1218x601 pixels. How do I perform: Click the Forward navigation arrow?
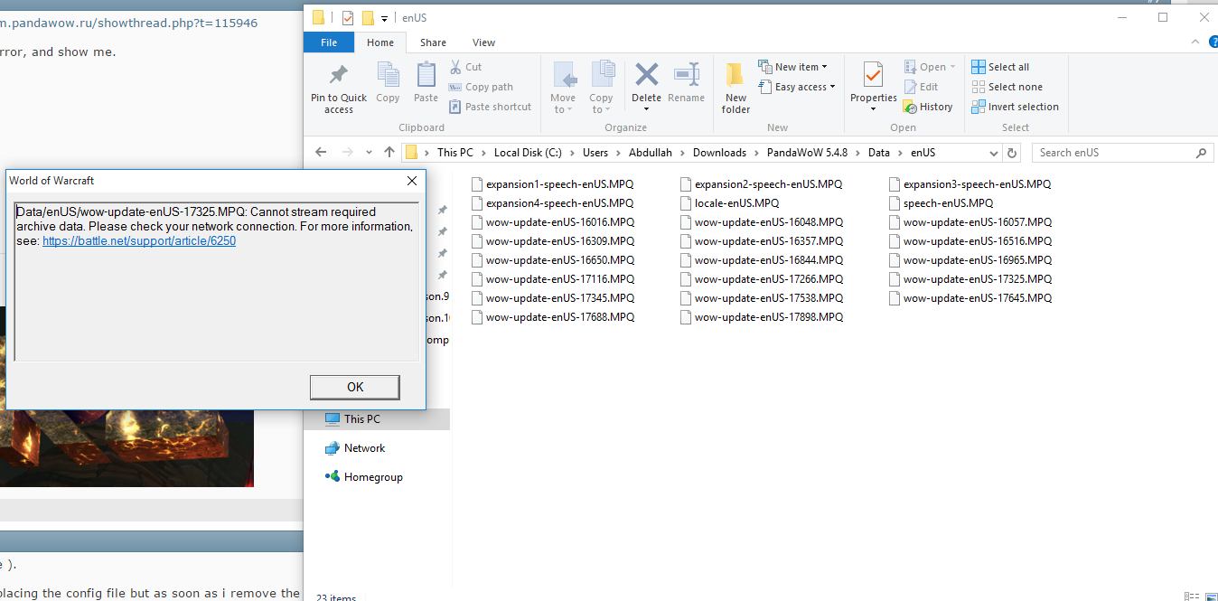(348, 153)
